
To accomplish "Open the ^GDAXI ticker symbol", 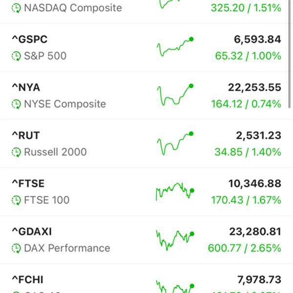I will tap(32, 231).
